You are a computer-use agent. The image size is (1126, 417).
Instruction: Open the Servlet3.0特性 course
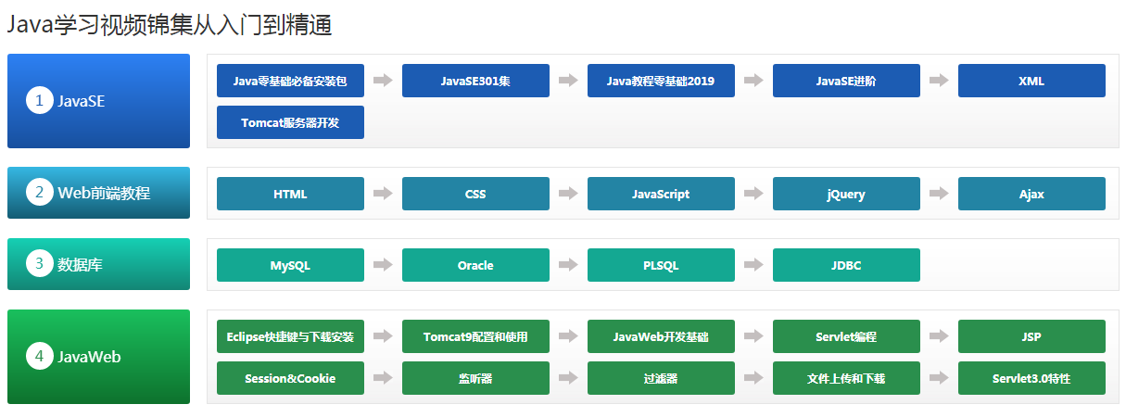pos(1031,378)
